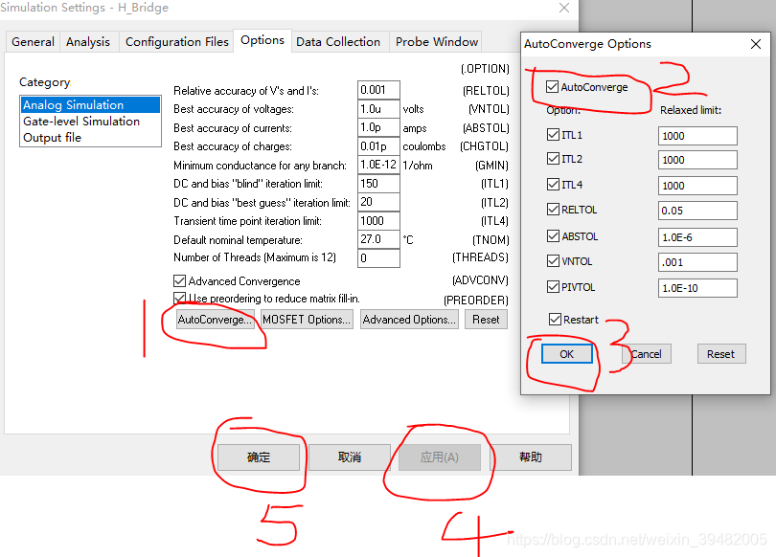776x557 pixels.
Task: Edit the Number of Threads field
Action: [x=378, y=258]
